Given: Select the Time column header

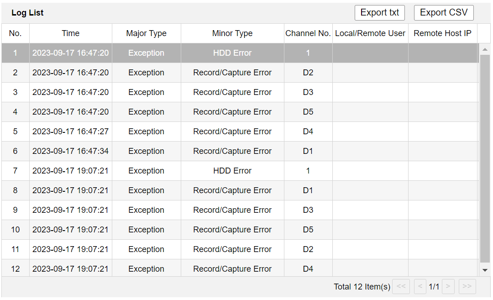Looking at the screenshot, I should click(70, 33).
